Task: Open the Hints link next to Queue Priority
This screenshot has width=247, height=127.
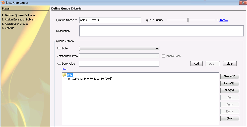Action: [x=223, y=20]
